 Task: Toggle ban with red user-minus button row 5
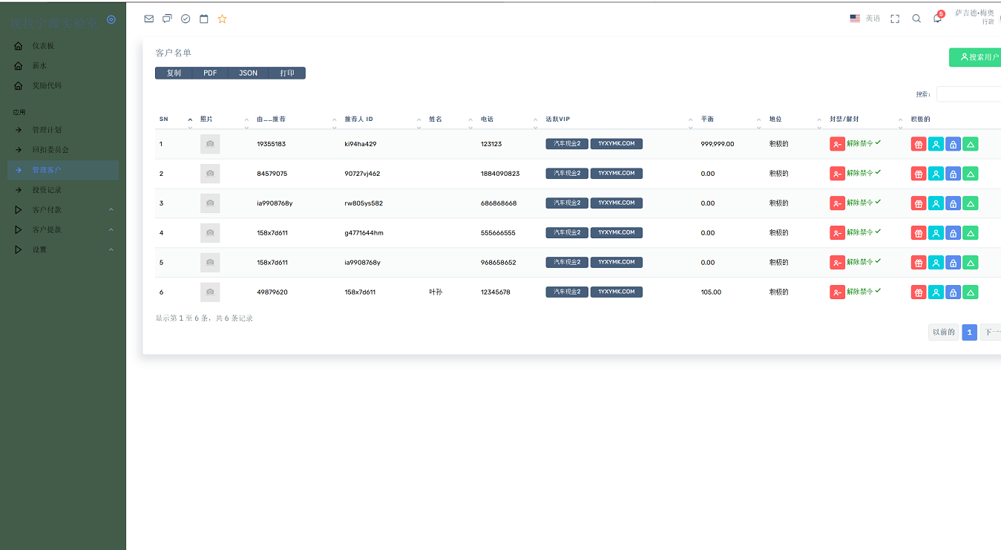click(x=837, y=263)
